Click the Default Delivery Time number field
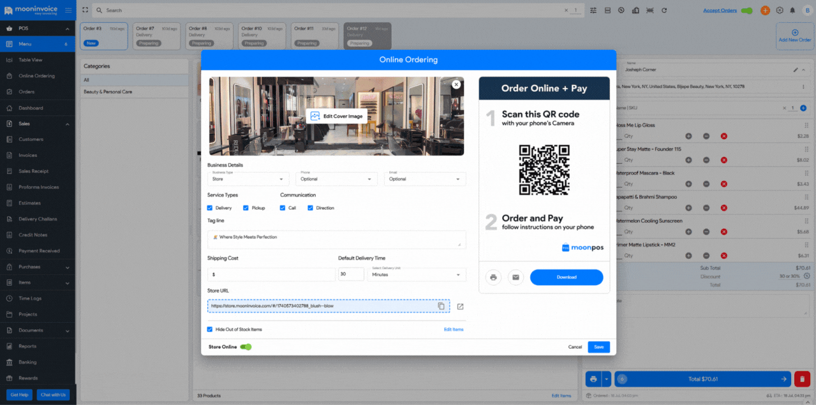Viewport: 816px width, 405px height. [x=351, y=274]
